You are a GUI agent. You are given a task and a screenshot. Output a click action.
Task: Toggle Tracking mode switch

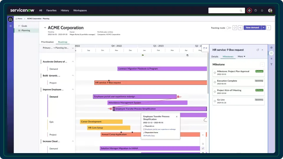(229, 28)
